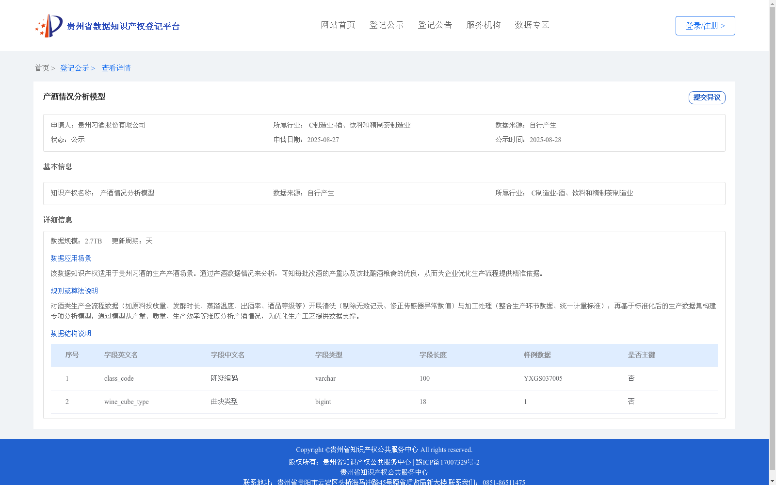Click the 详细信息 section heading
776x485 pixels.
pyautogui.click(x=58, y=220)
